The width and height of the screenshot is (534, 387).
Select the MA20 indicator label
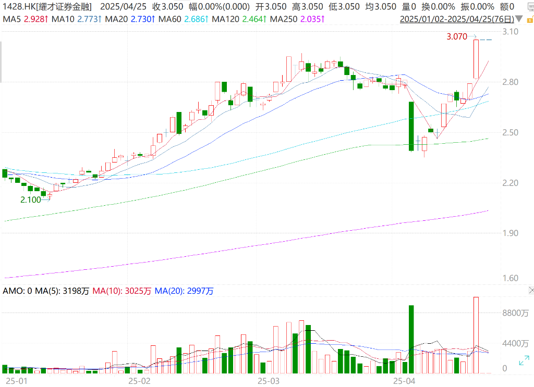coord(130,19)
